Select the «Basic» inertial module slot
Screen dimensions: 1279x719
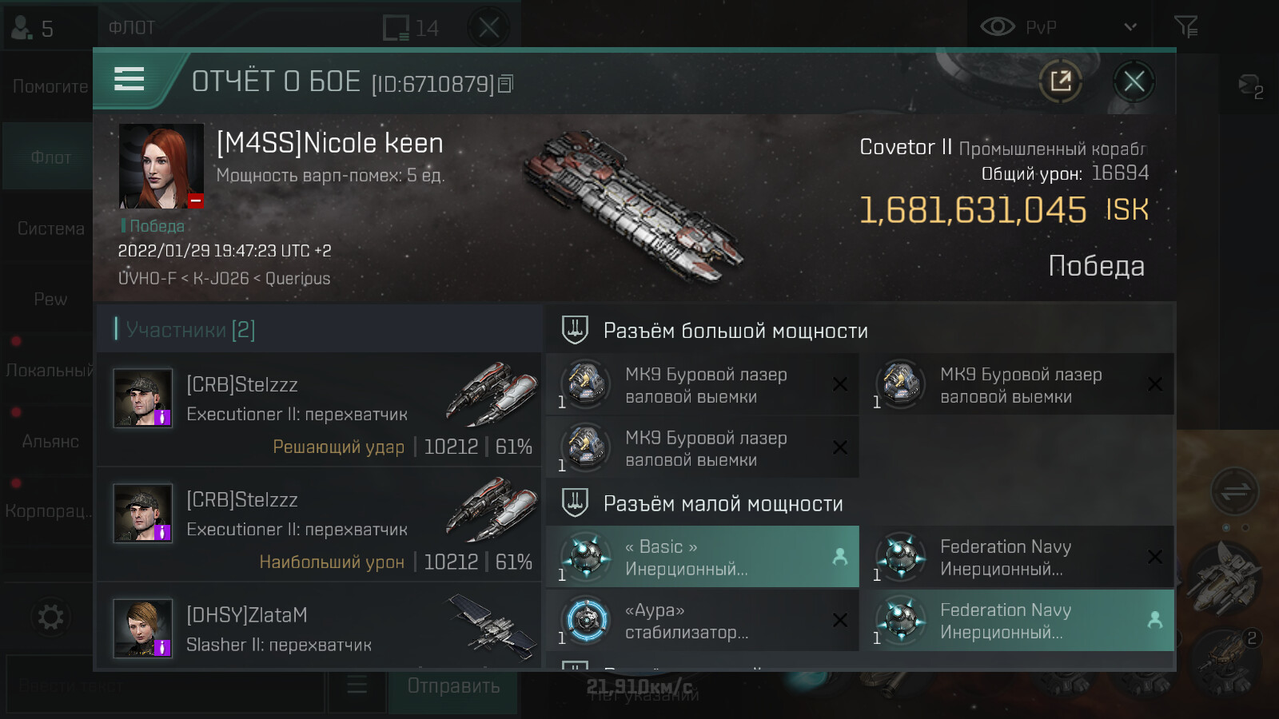tap(703, 557)
